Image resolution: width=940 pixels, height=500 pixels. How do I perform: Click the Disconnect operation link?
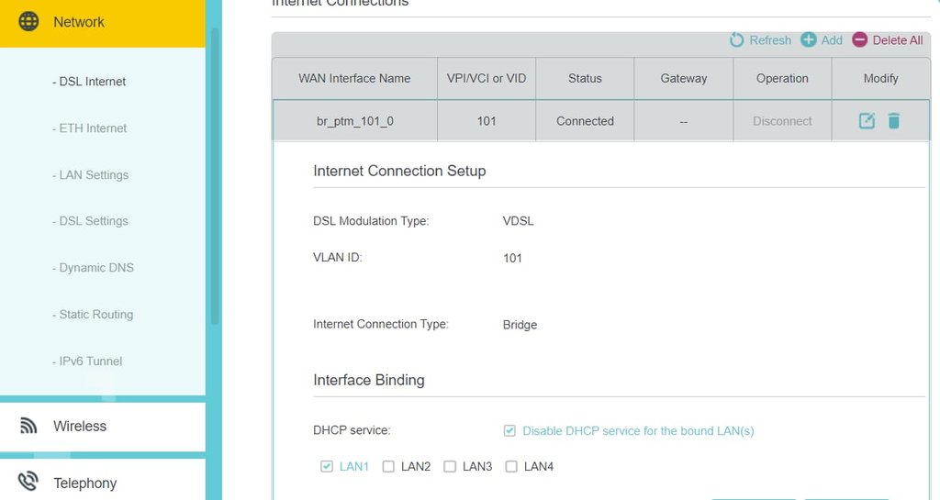click(x=782, y=121)
